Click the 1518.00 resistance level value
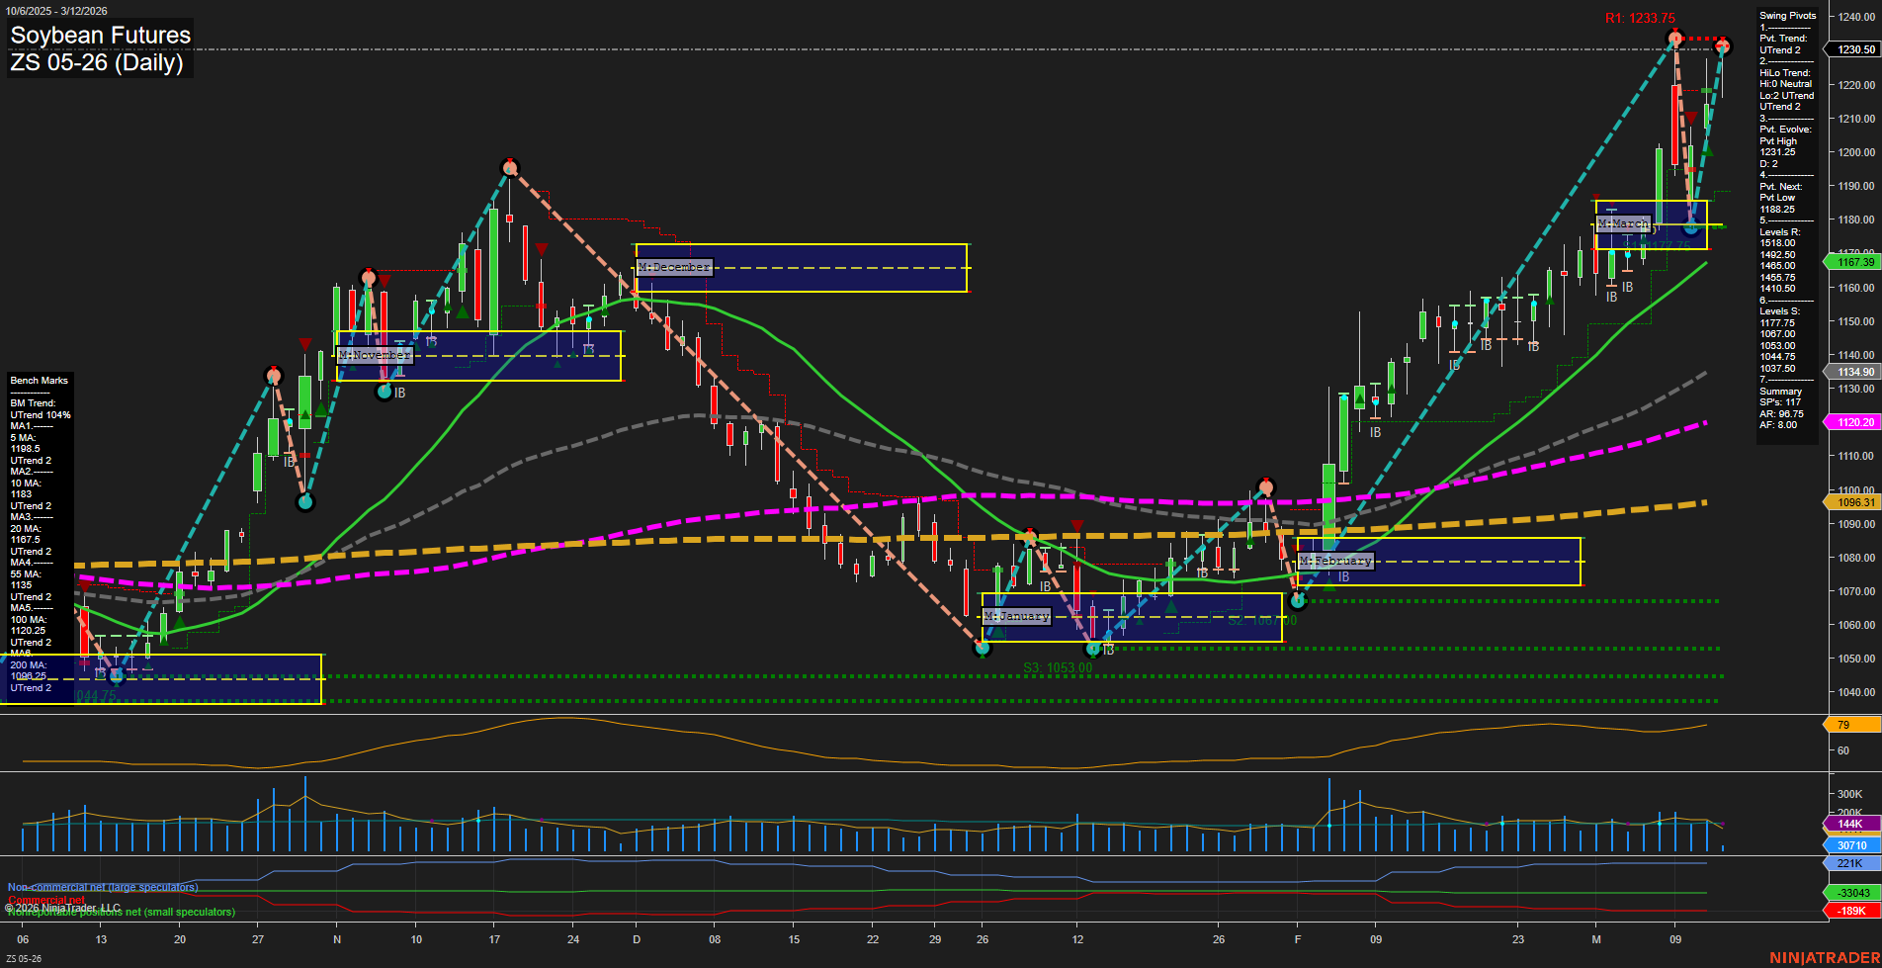Viewport: 1882px width, 968px height. 1777,243
